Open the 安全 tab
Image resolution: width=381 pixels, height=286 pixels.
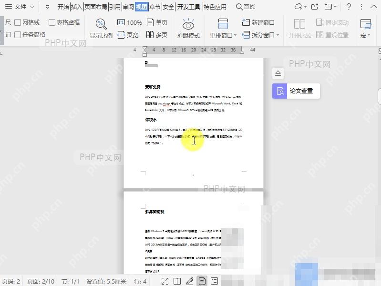(x=168, y=7)
